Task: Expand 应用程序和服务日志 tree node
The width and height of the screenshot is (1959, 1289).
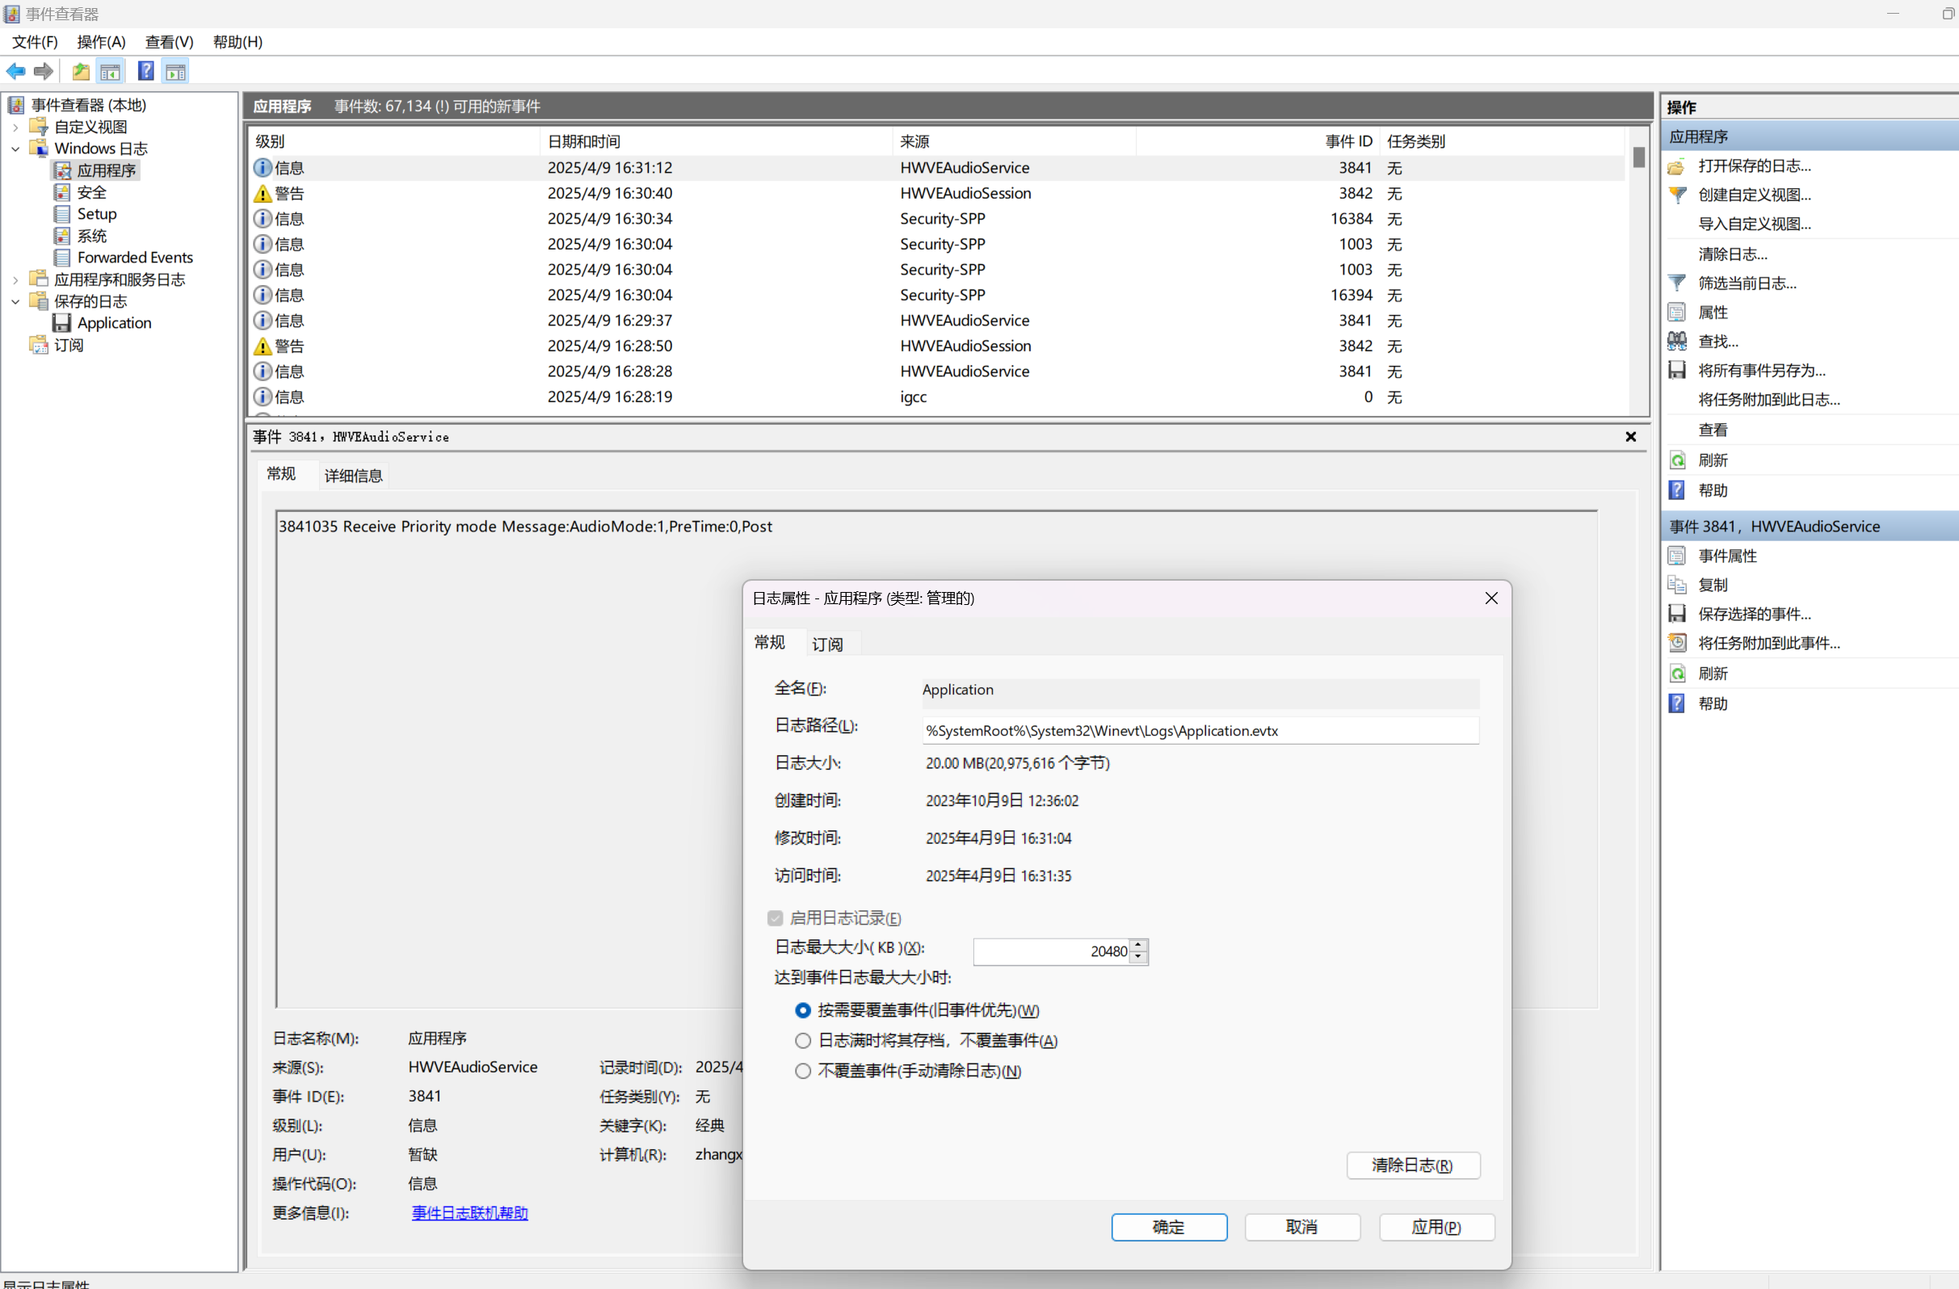Action: (x=15, y=280)
